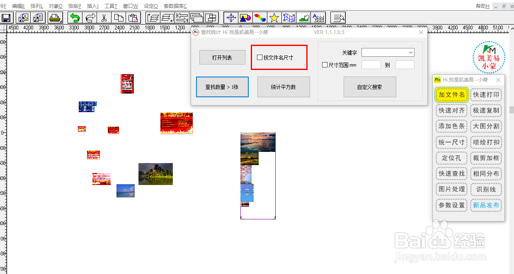
Task: Click the yellow Star tool icon
Action: point(274,17)
